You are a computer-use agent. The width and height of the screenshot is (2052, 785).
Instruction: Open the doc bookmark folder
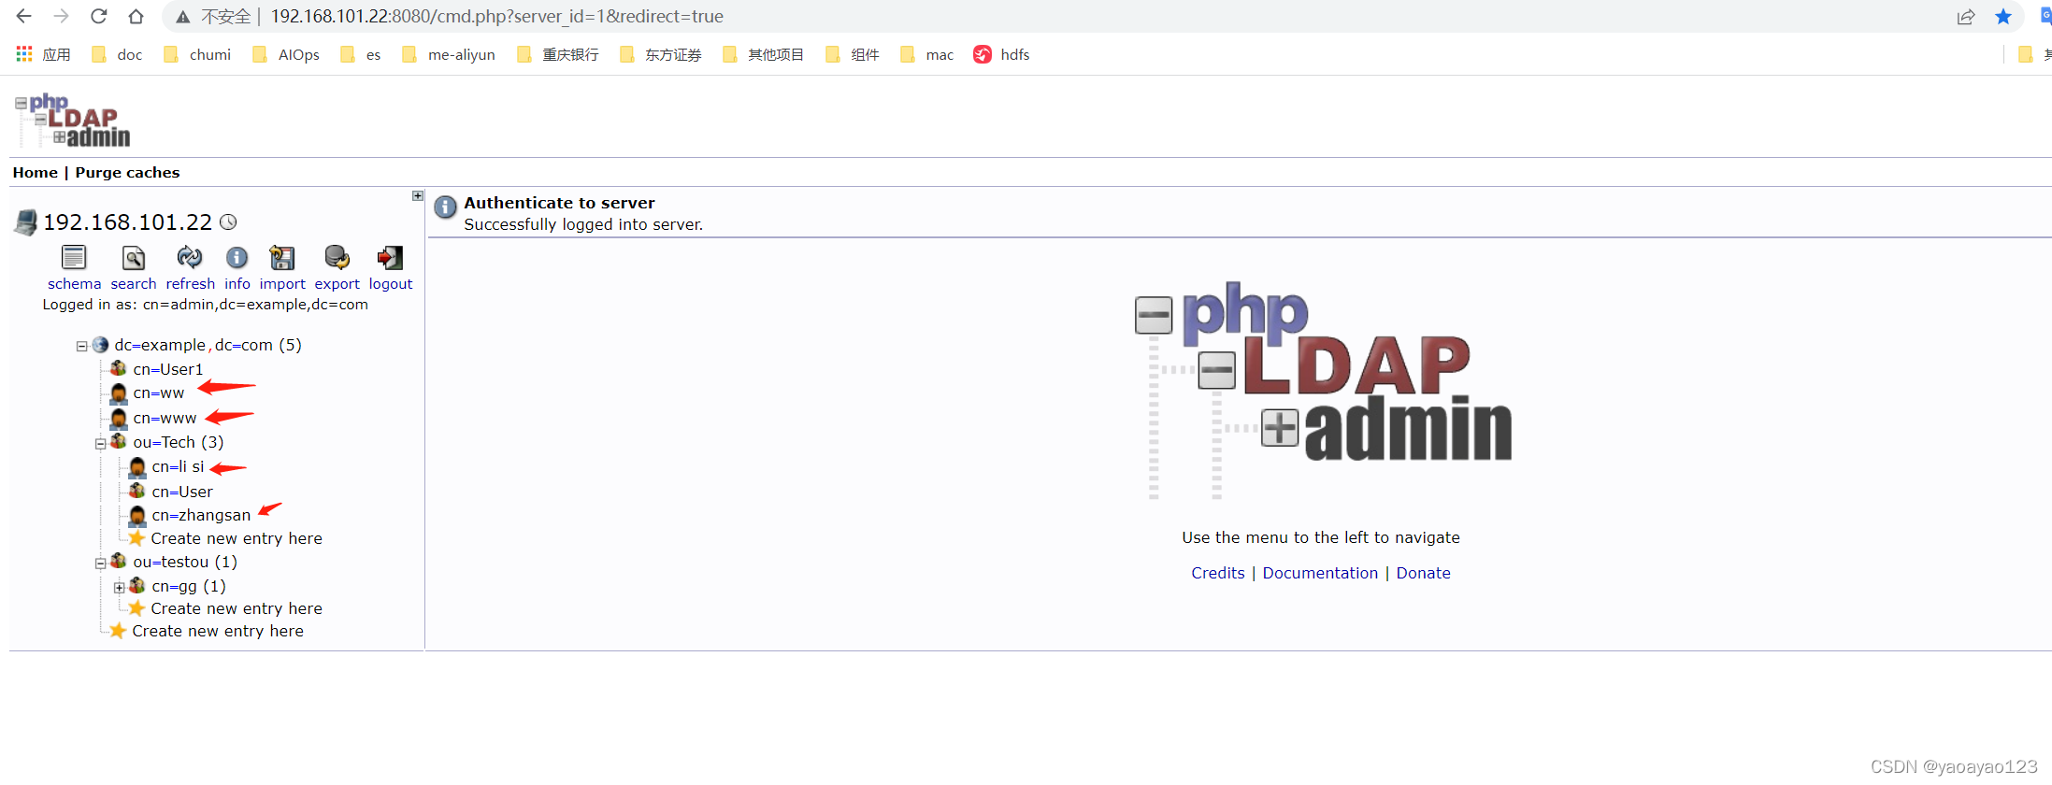point(117,54)
